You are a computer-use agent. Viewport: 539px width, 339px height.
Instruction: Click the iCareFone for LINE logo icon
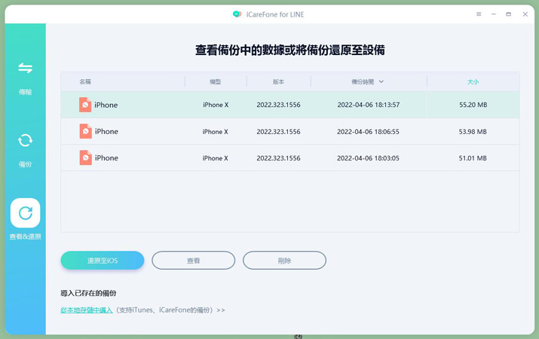[x=237, y=14]
